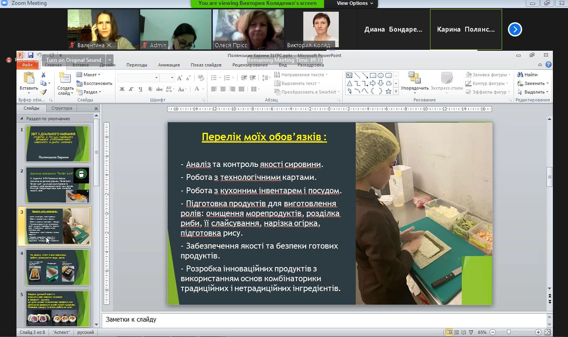Click the zoom slider handle
This screenshot has height=337, width=568.
coord(509,332)
